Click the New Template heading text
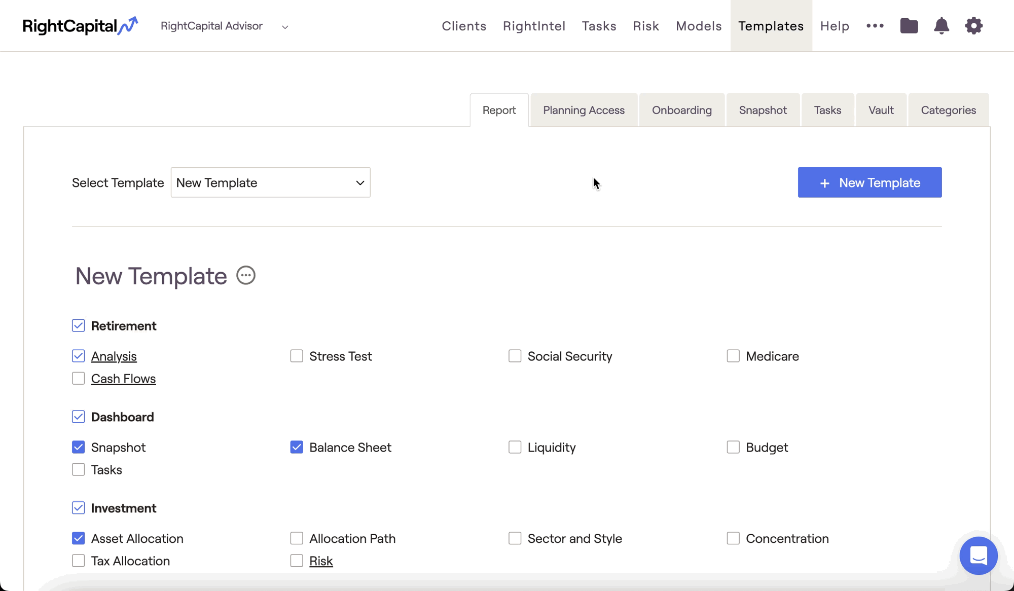The width and height of the screenshot is (1014, 591). 151,276
